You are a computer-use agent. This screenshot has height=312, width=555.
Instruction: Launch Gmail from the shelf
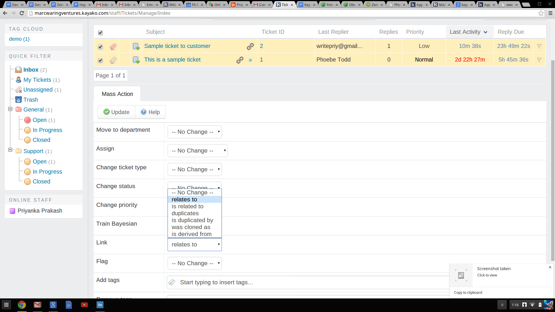pyautogui.click(x=37, y=305)
